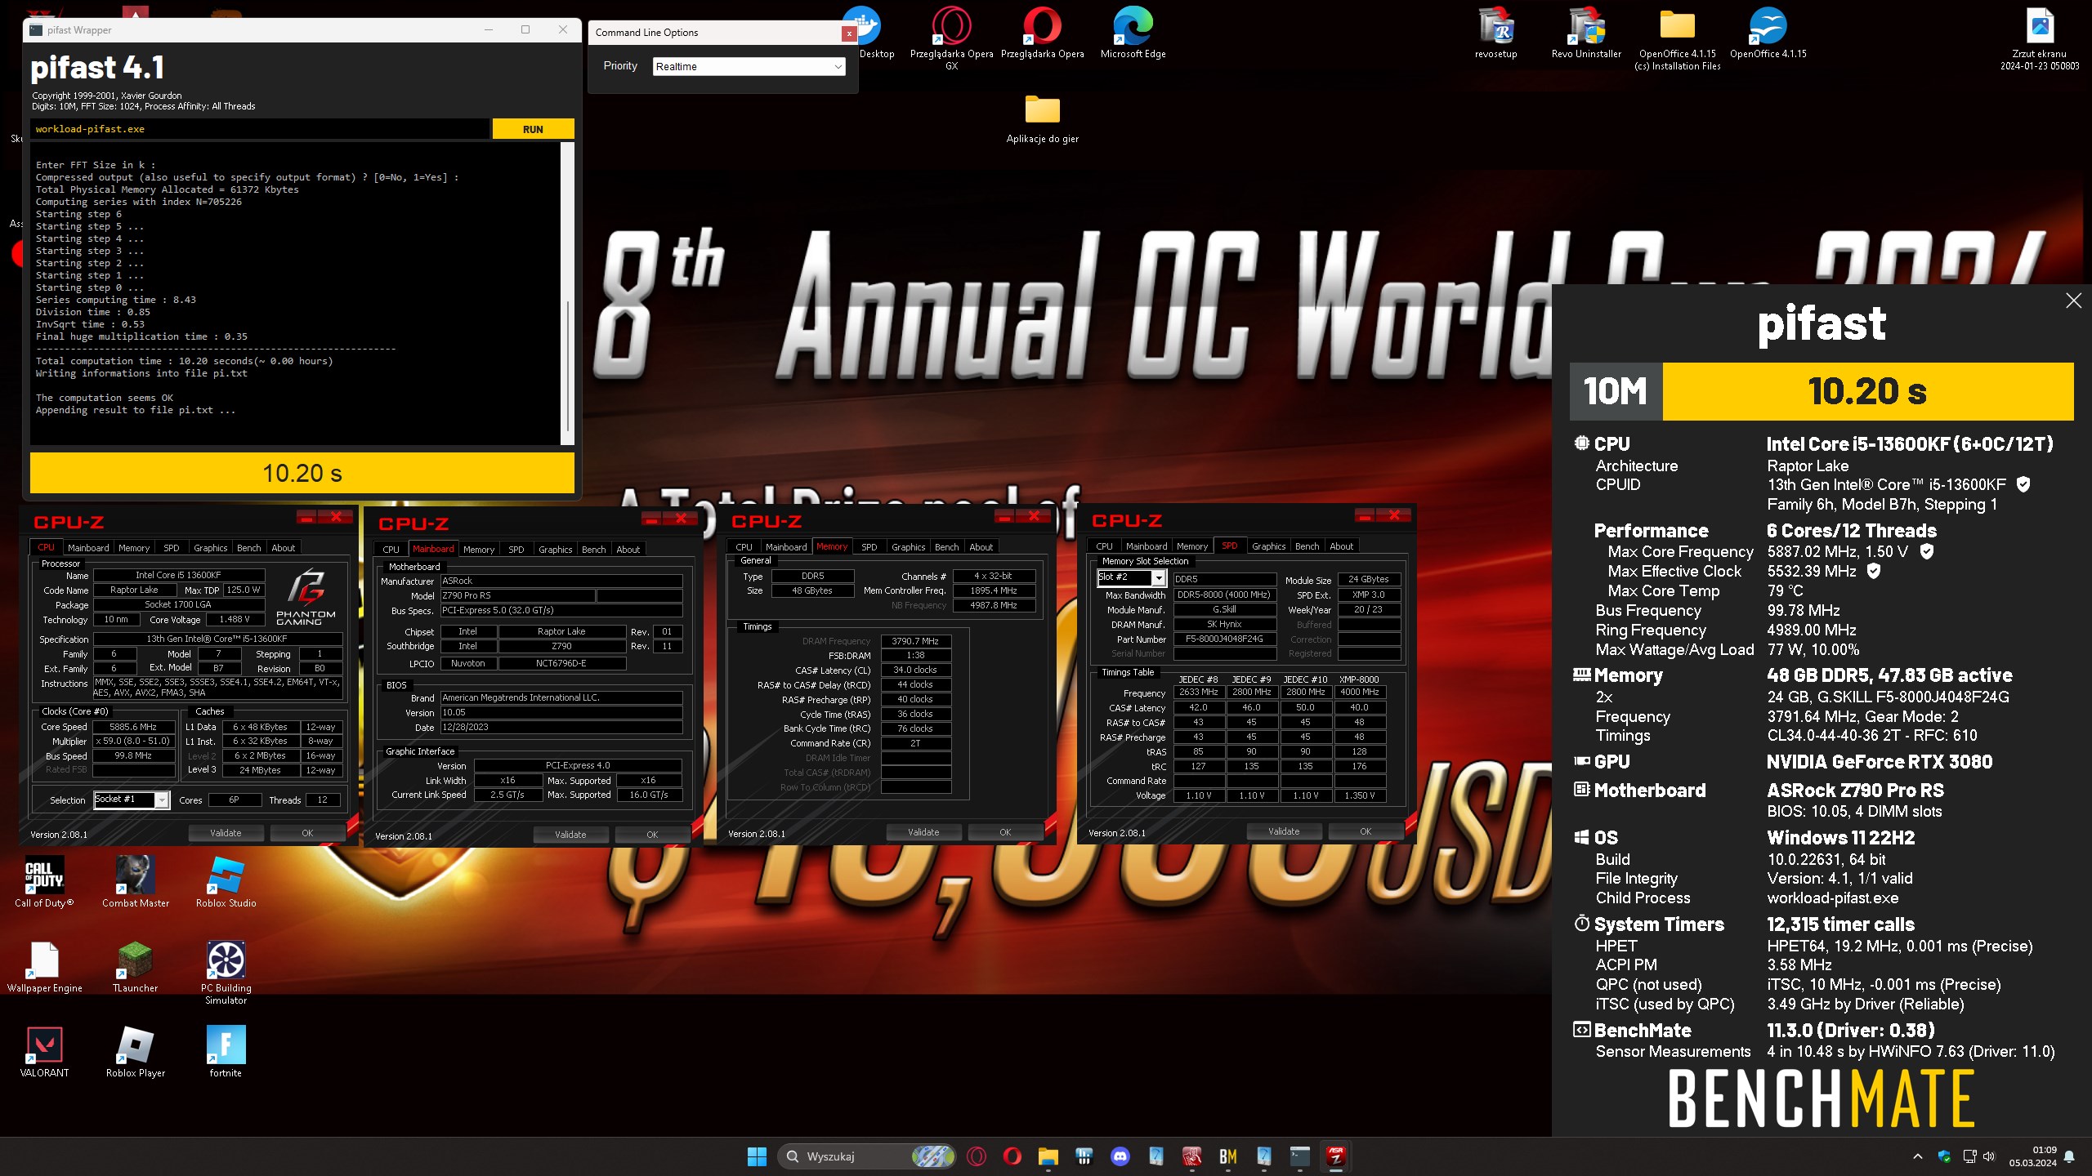
Task: Click verified shield beside Max Core Frequency
Action: point(1927,551)
